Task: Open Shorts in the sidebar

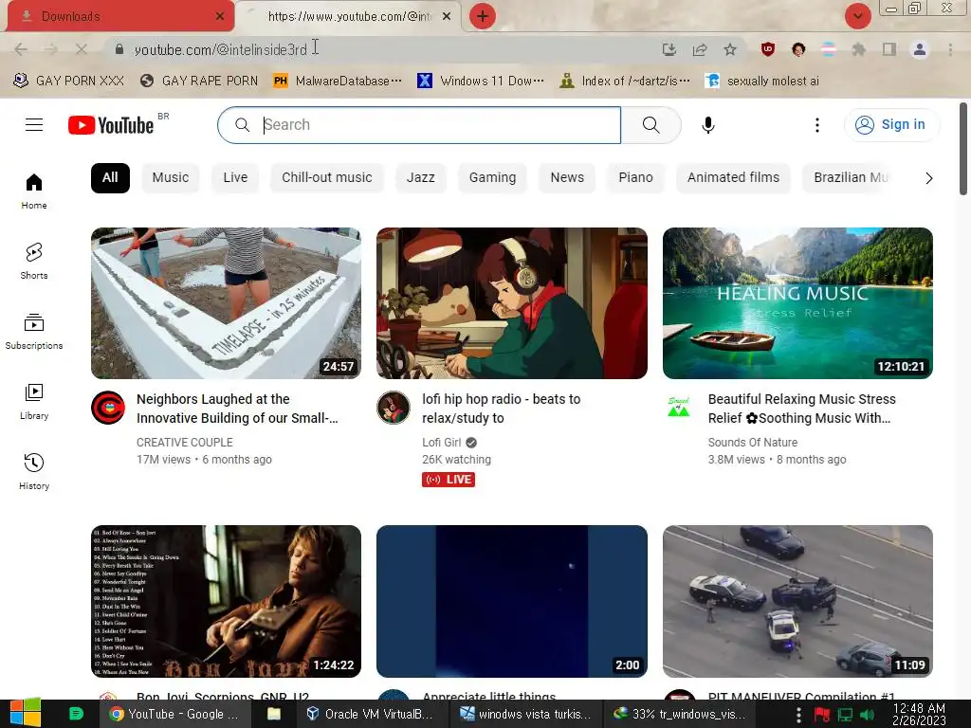Action: pyautogui.click(x=34, y=262)
